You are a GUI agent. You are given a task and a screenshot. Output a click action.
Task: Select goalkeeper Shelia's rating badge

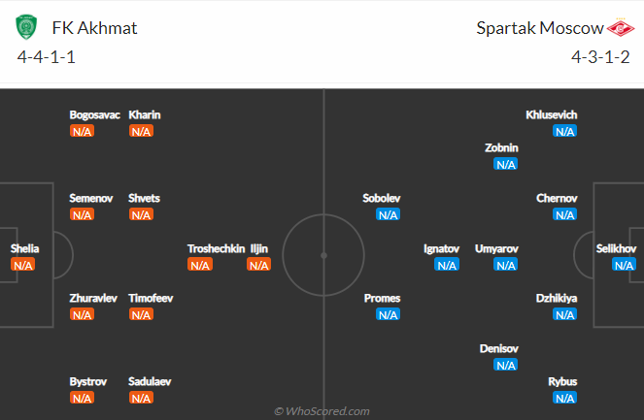click(24, 265)
